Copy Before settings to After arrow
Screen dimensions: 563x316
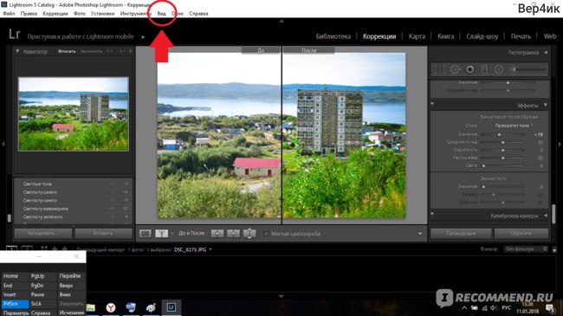pyautogui.click(x=217, y=234)
